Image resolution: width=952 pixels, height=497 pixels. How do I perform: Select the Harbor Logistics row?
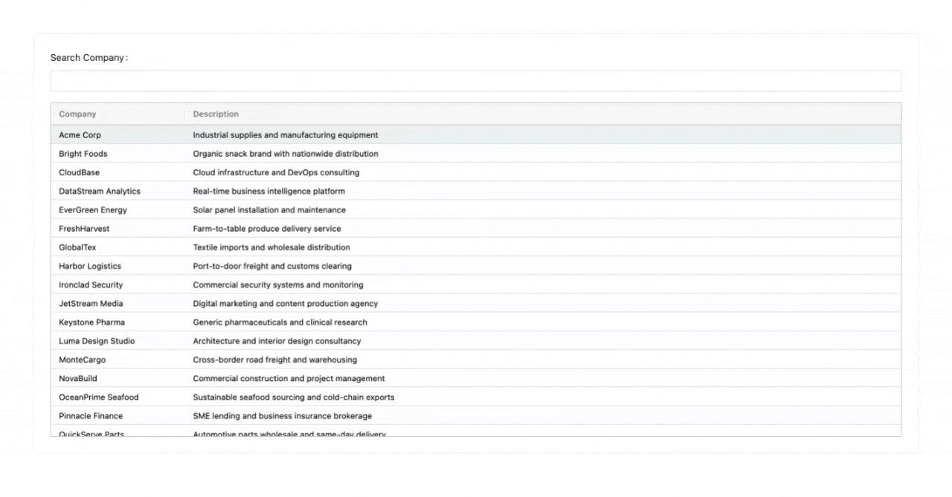point(90,266)
